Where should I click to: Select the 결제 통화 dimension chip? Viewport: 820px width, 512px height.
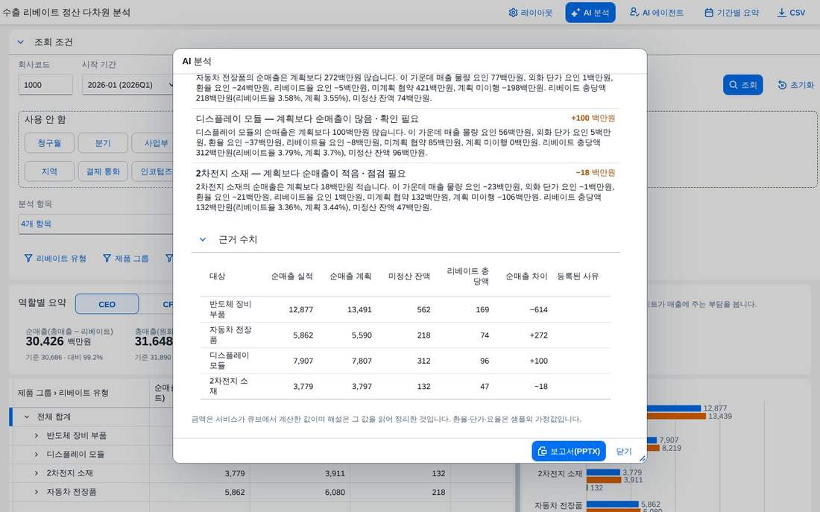tap(103, 171)
